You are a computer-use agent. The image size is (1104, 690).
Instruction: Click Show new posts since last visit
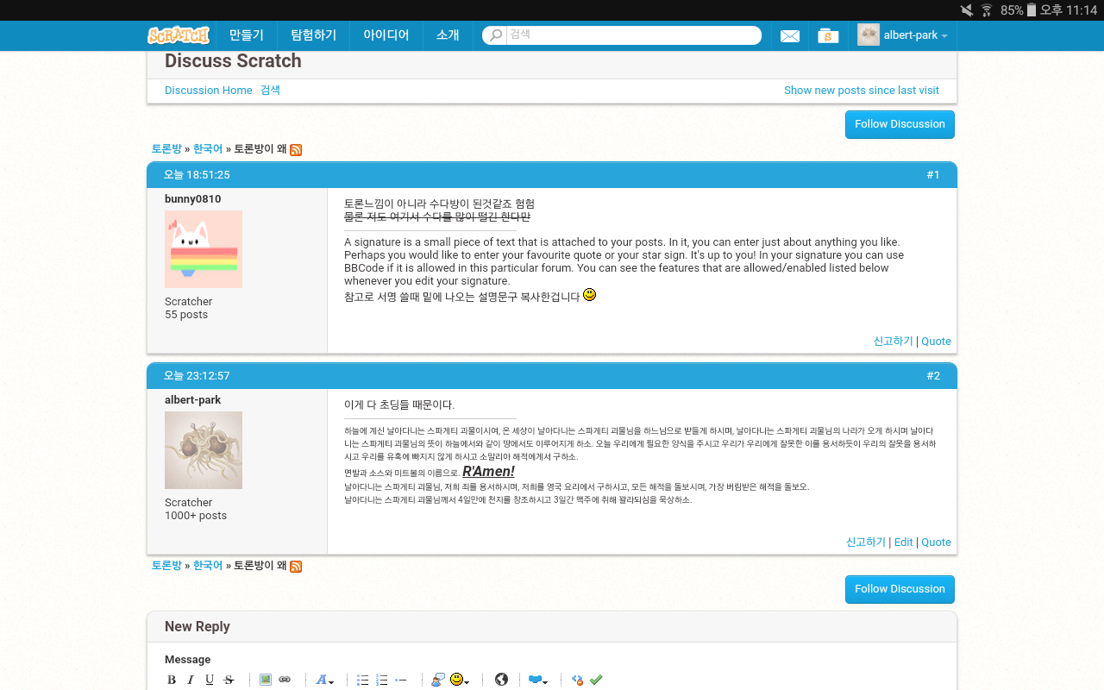click(x=861, y=91)
